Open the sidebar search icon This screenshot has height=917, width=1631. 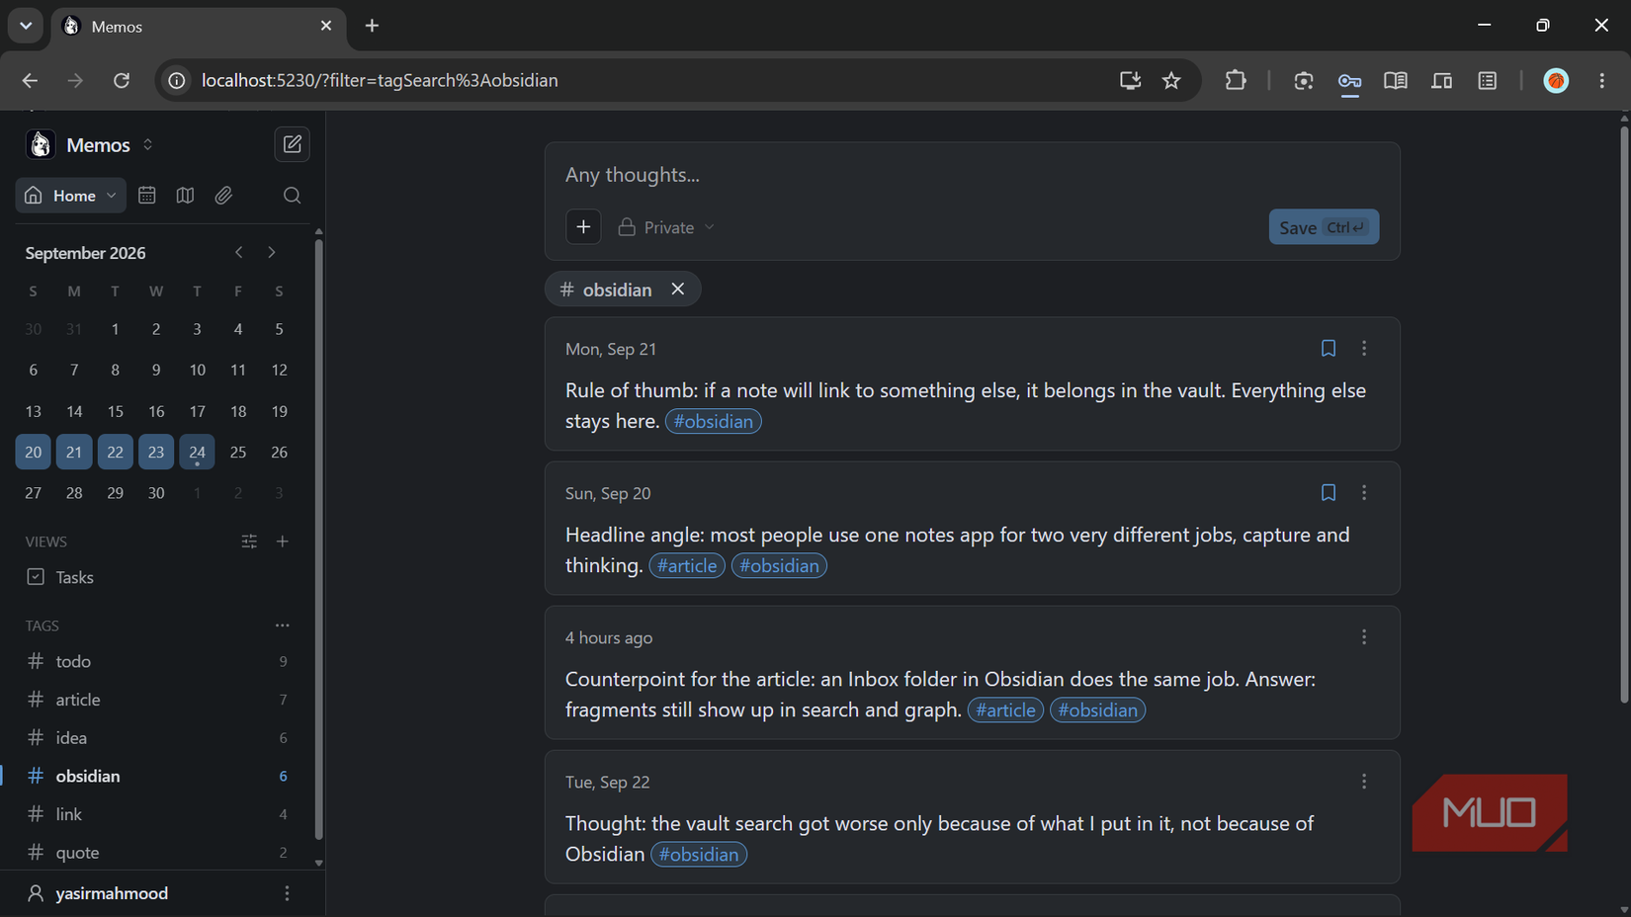[292, 196]
